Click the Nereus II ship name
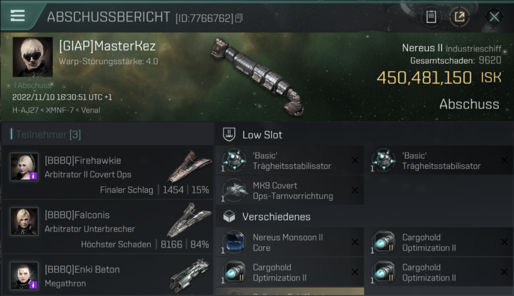Viewport: 514px width, 296px height. [x=422, y=48]
